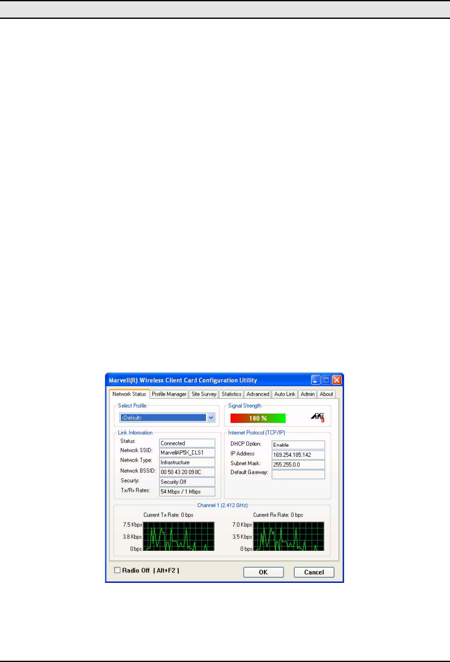
Task: Select the <Default> profile combo box
Action: (x=167, y=417)
